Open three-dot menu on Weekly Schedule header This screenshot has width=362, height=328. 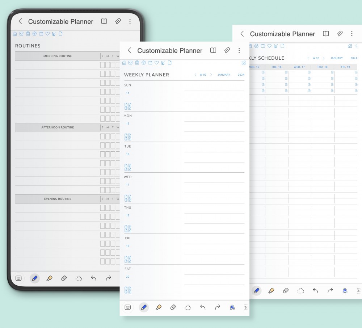[352, 34]
